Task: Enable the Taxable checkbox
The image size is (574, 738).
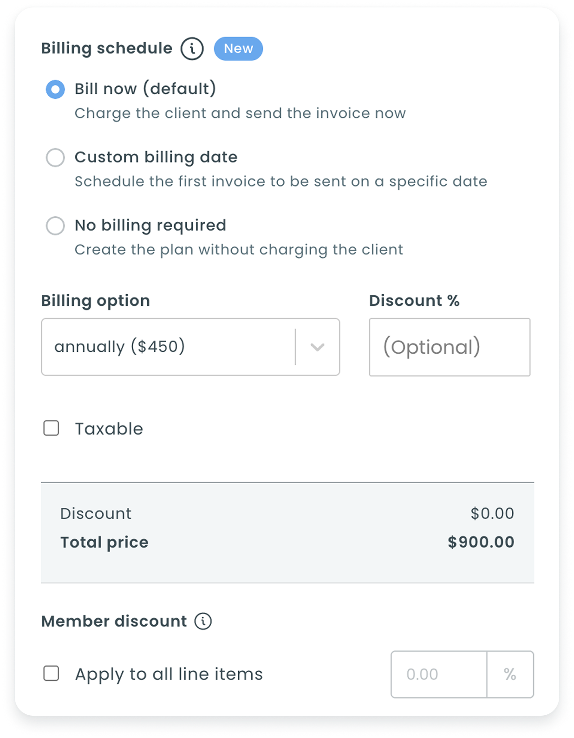Action: 51,428
